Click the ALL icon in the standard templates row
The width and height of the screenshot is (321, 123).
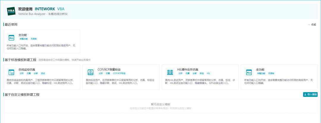click(x=249, y=72)
